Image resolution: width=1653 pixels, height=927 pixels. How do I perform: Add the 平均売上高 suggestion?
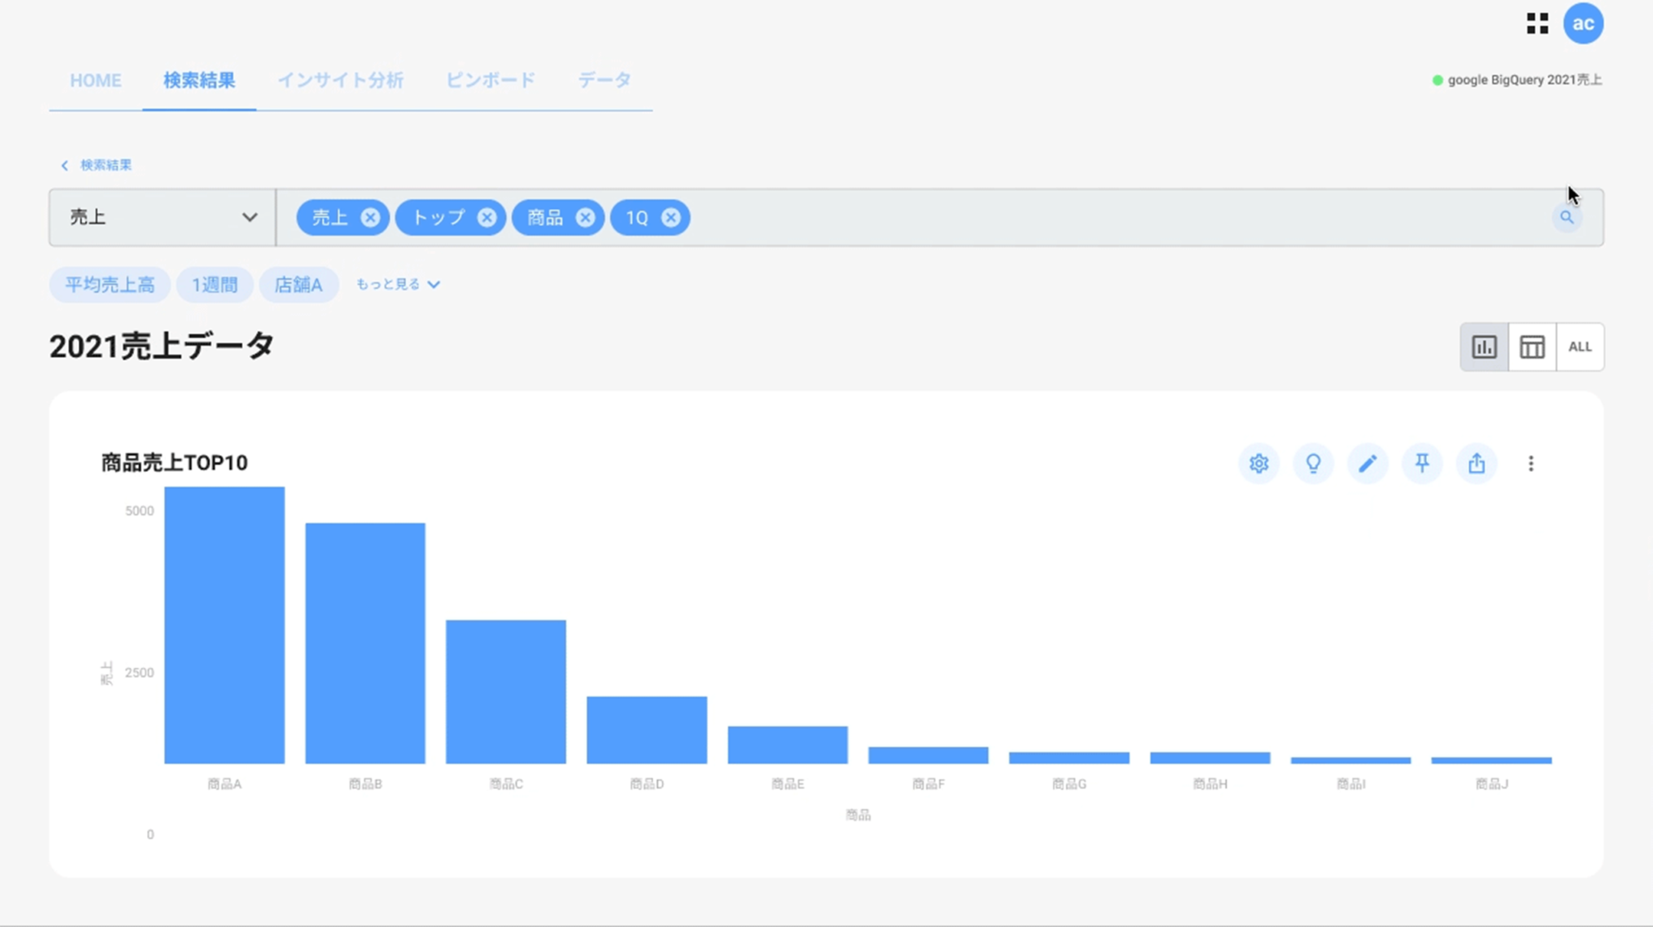pos(110,285)
